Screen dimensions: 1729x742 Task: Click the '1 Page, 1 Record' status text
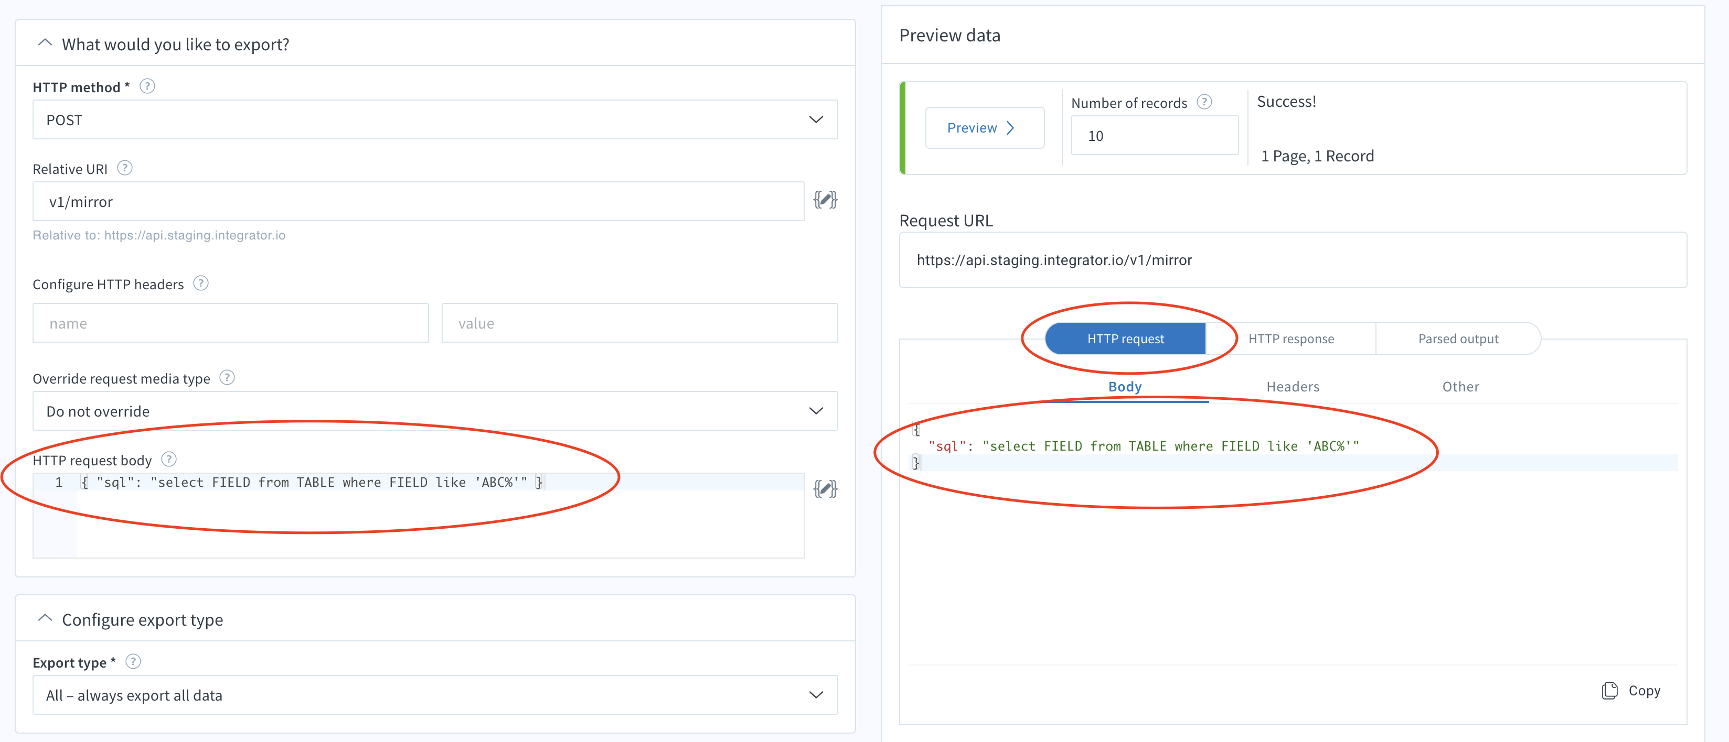[x=1317, y=156]
